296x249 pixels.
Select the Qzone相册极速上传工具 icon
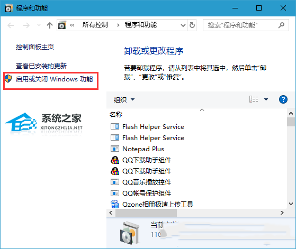tap(115, 204)
